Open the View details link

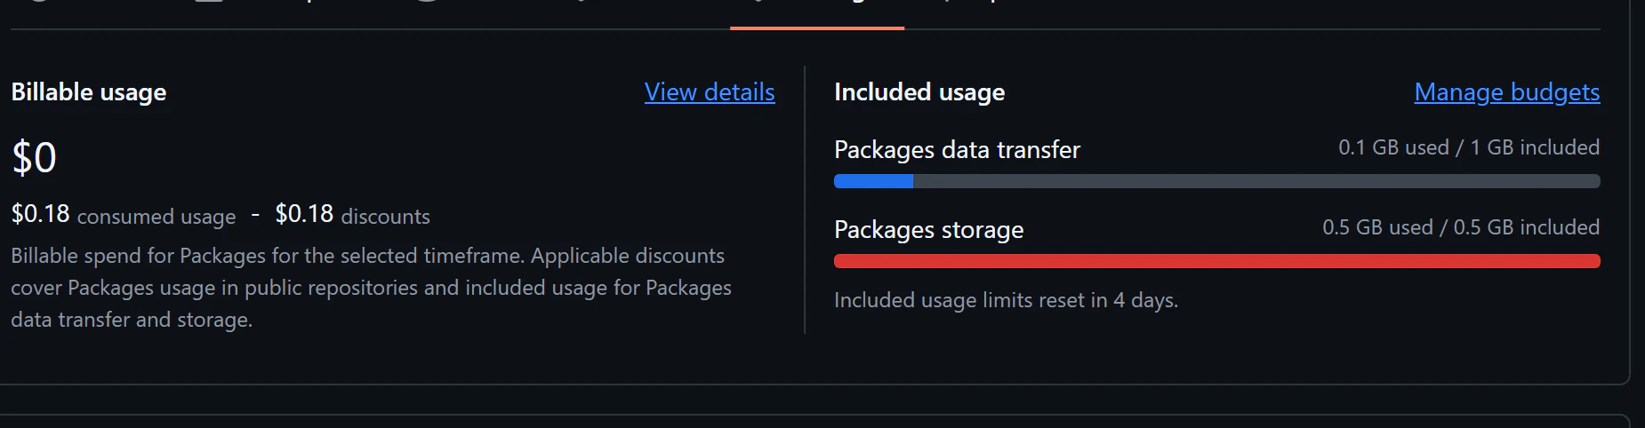tap(710, 92)
